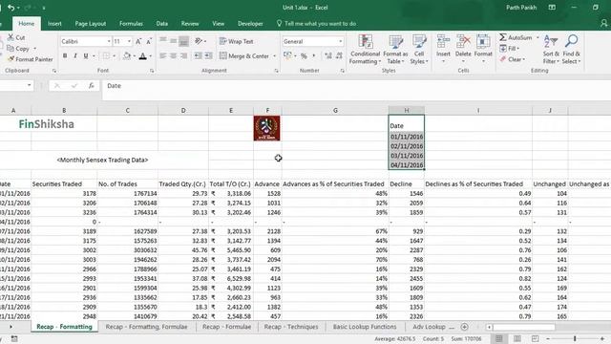611x344 pixels.
Task: Click the Copy button in Clipboard group
Action: click(x=18, y=49)
